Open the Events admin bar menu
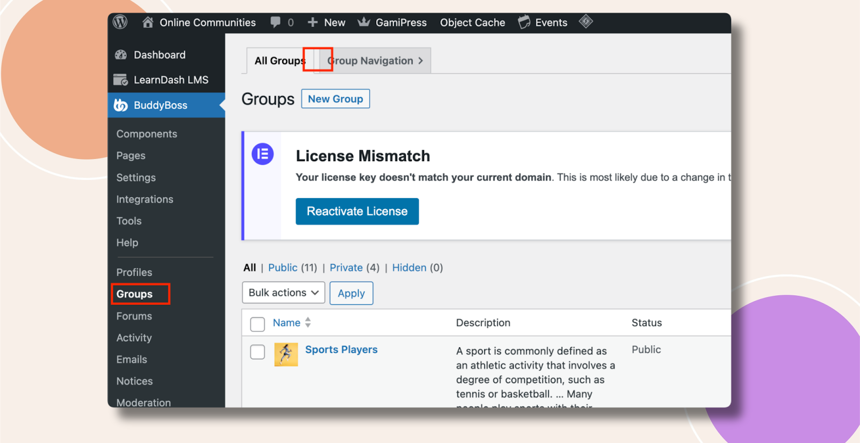Viewport: 860px width, 443px height. 551,23
